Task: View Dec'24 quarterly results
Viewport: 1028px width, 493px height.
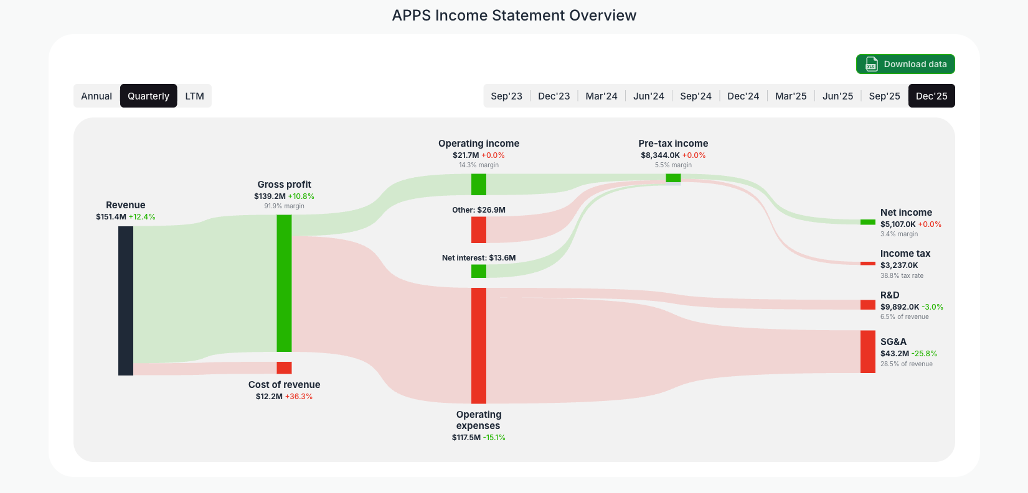Action: click(x=743, y=96)
